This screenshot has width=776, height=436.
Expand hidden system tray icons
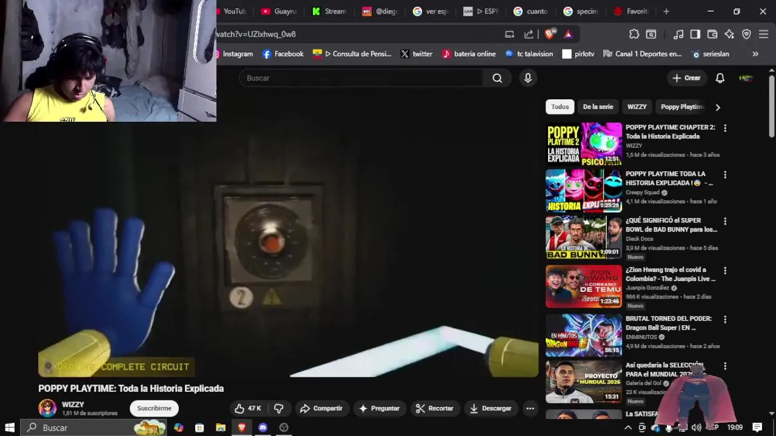click(x=628, y=428)
